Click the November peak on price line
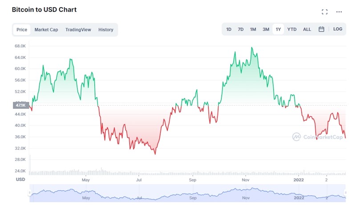 [x=251, y=47]
